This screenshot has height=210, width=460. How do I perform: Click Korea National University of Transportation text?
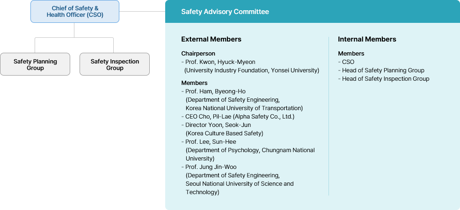pyautogui.click(x=244, y=108)
